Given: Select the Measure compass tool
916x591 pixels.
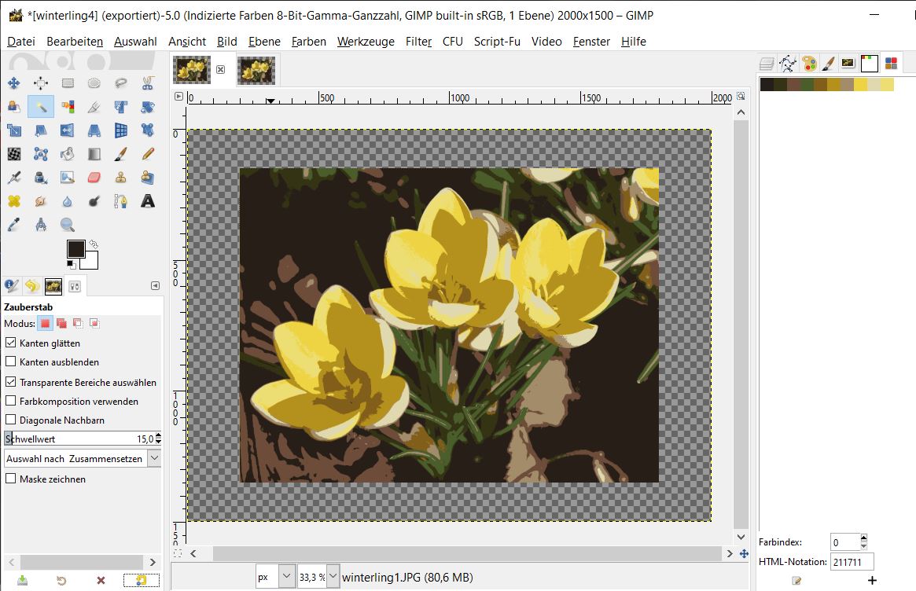Looking at the screenshot, I should click(40, 224).
